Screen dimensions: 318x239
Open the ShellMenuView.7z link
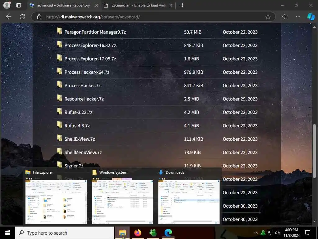pyautogui.click(x=83, y=152)
